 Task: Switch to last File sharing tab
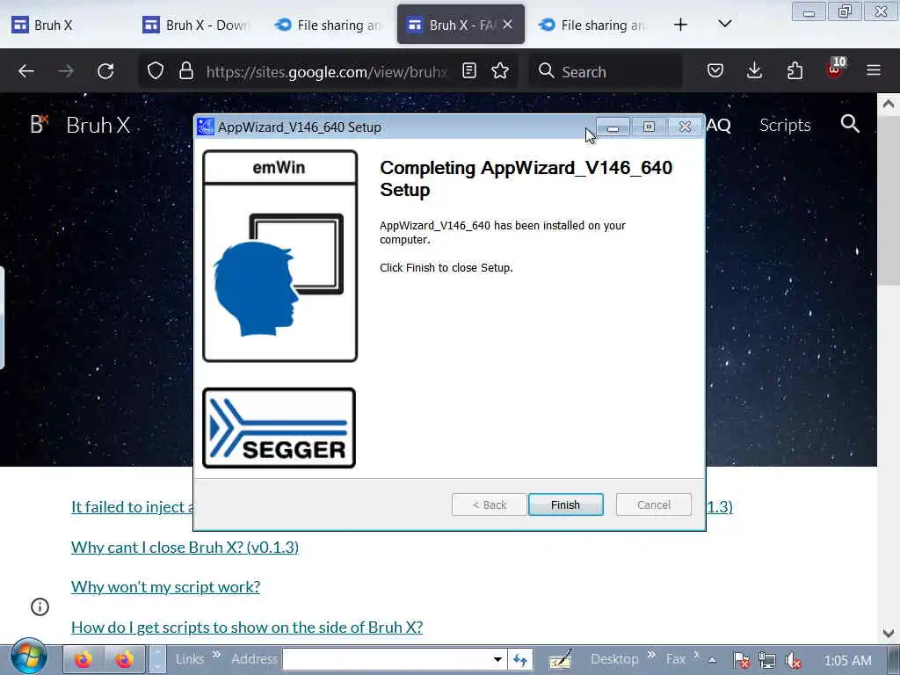click(593, 25)
